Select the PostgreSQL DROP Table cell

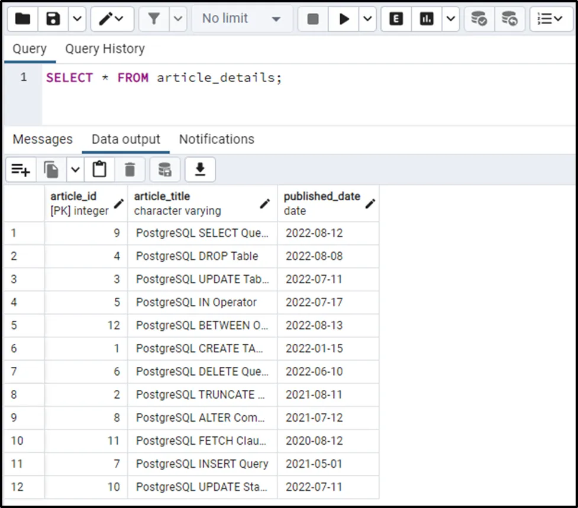197,256
